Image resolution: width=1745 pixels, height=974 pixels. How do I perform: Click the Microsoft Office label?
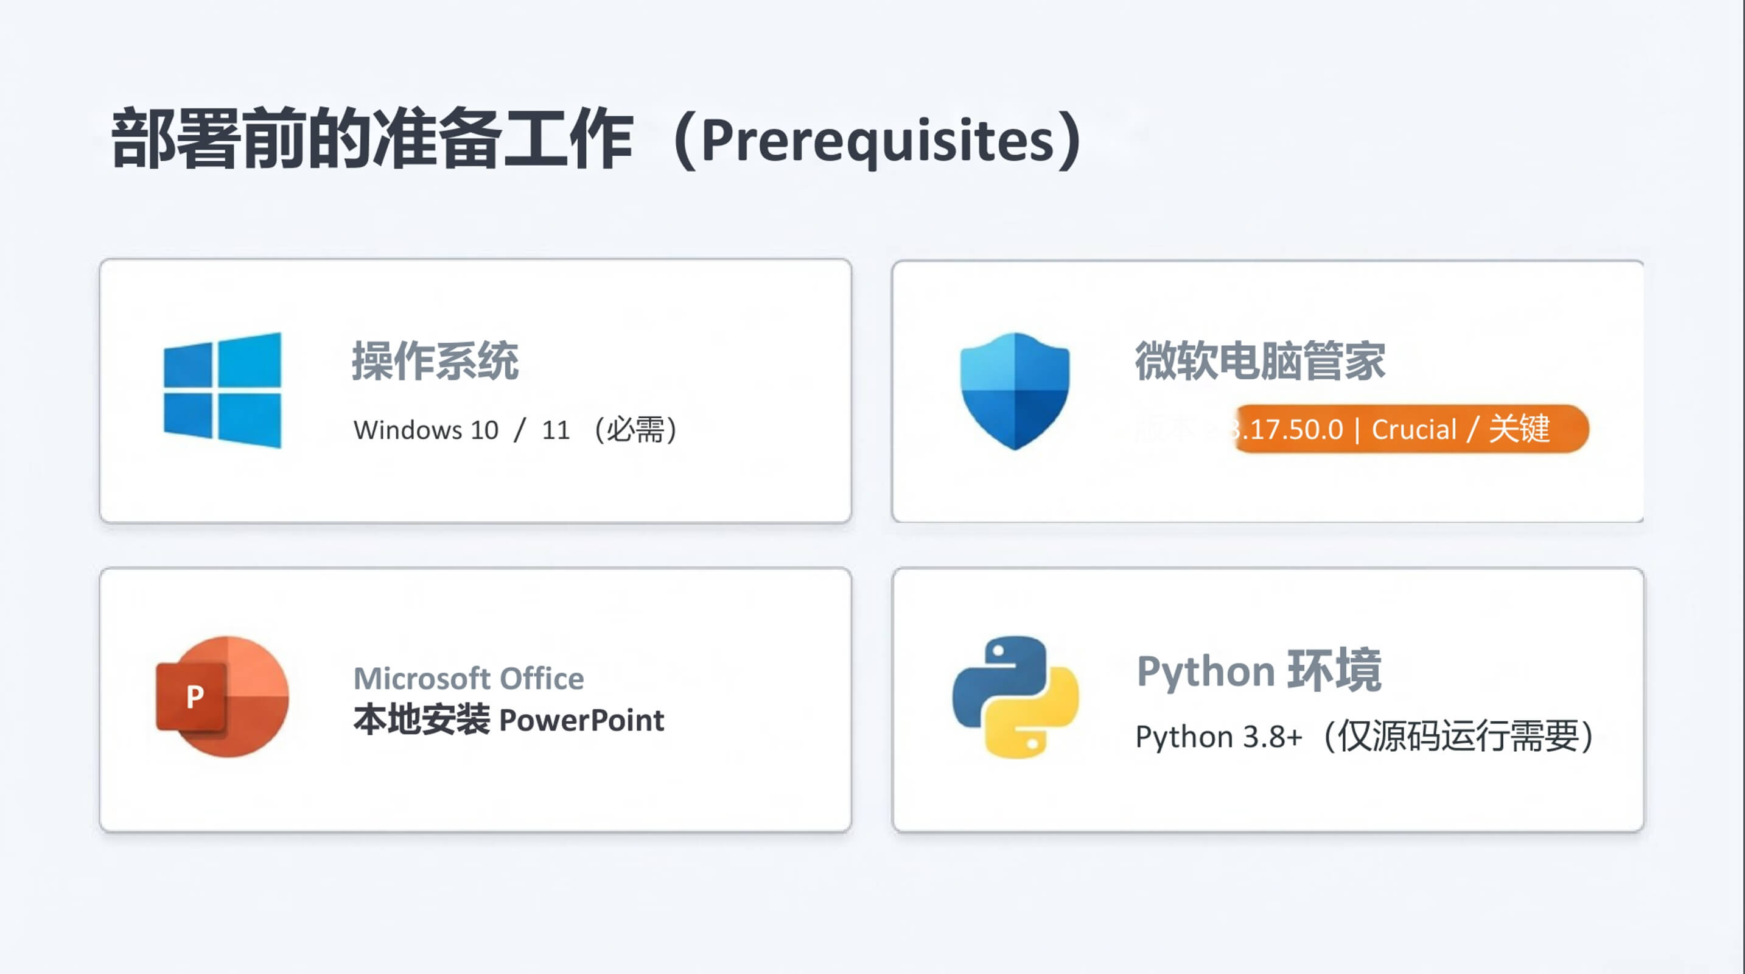point(468,679)
